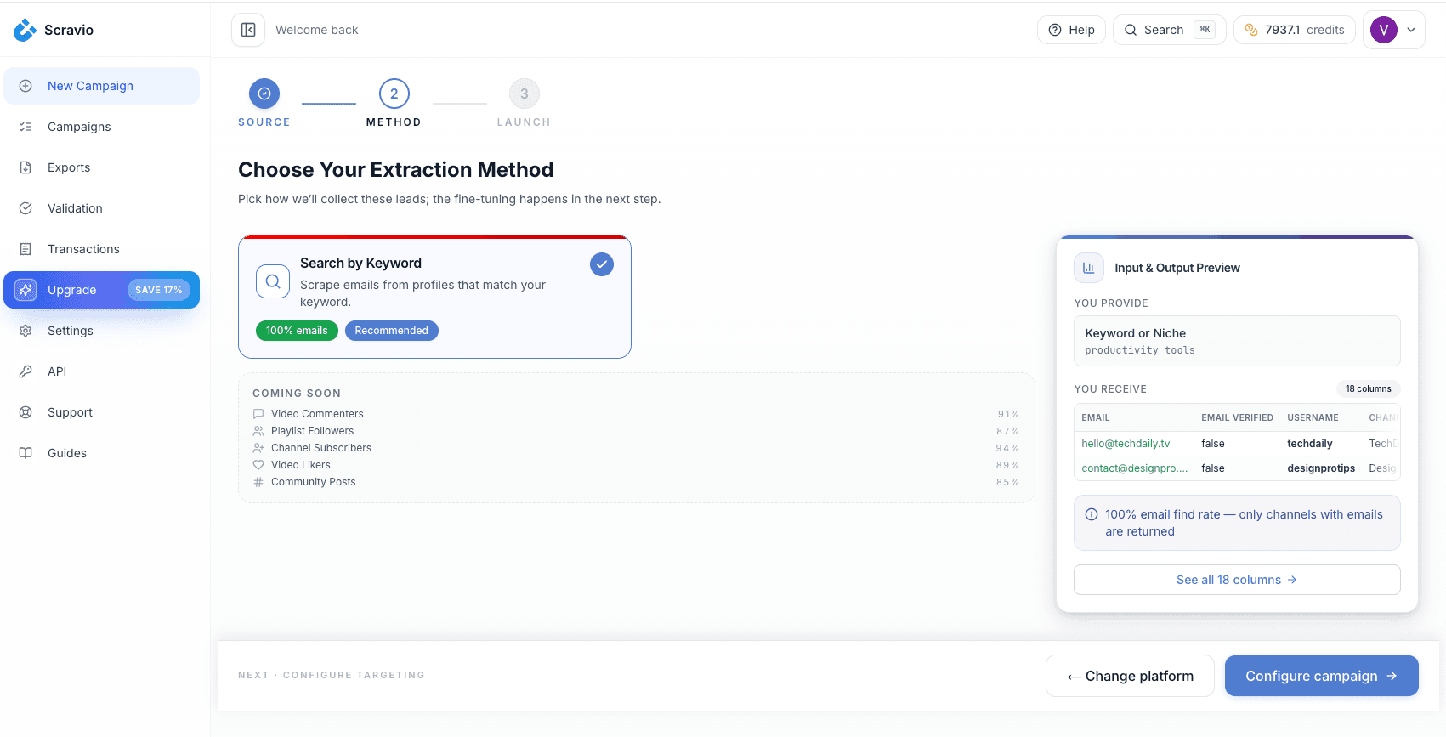Click the user avatar V
This screenshot has width=1446, height=737.
(x=1384, y=30)
